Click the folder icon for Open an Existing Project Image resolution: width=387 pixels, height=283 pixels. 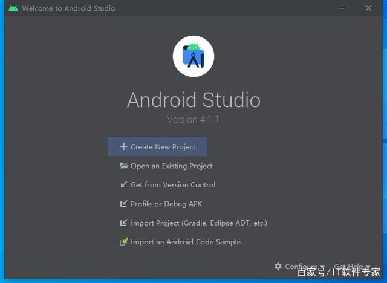124,166
